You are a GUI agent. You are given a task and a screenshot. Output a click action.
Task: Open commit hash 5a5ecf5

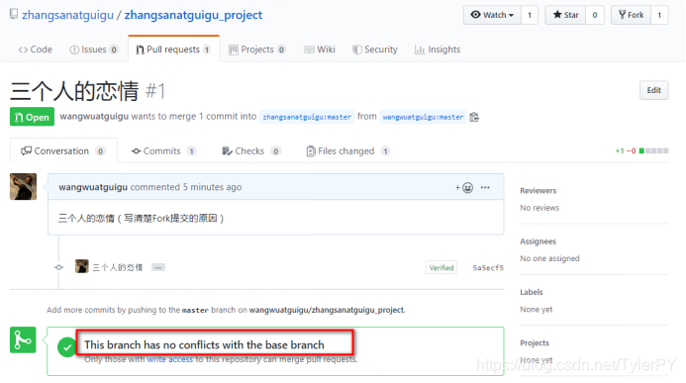point(488,267)
